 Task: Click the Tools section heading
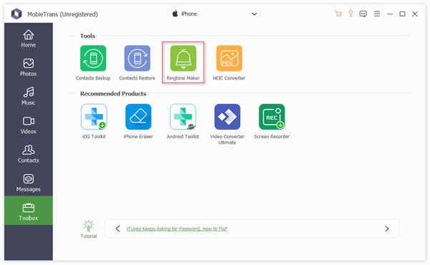[x=87, y=36]
